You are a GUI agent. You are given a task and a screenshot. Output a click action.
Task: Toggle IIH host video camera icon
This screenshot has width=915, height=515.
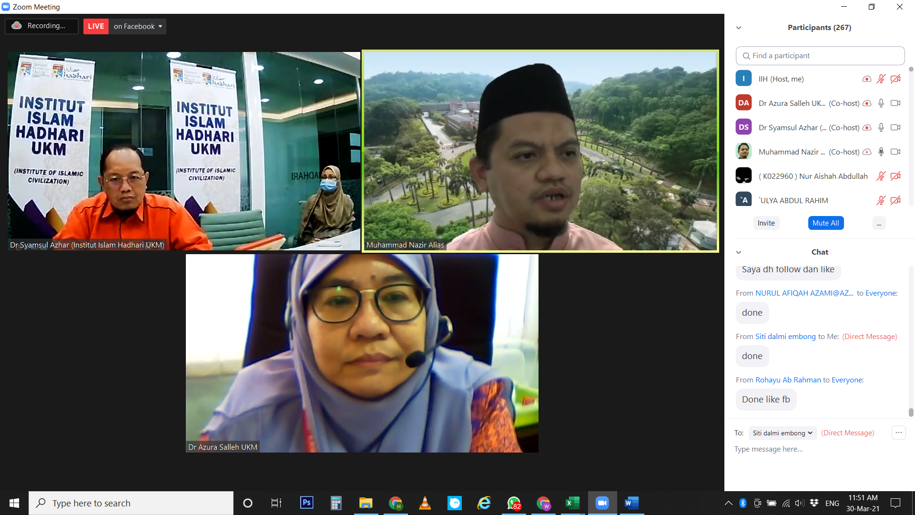pyautogui.click(x=895, y=79)
